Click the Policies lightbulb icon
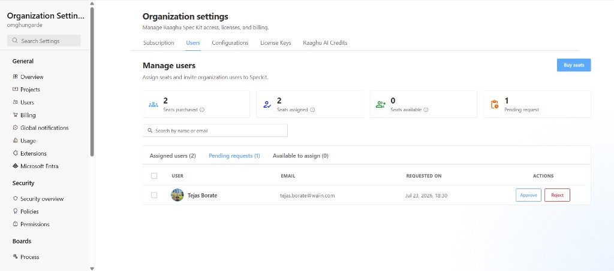The image size is (614, 271). (x=15, y=211)
